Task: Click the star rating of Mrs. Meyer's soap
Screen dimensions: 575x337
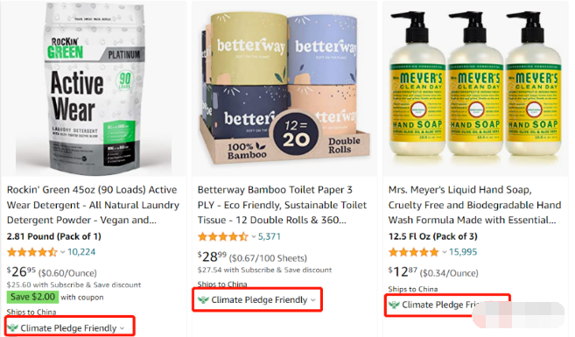Action: pos(414,252)
